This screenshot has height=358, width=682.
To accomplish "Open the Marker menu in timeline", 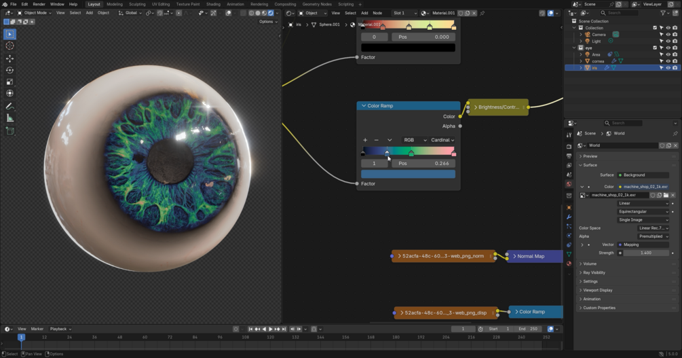I will [37, 329].
